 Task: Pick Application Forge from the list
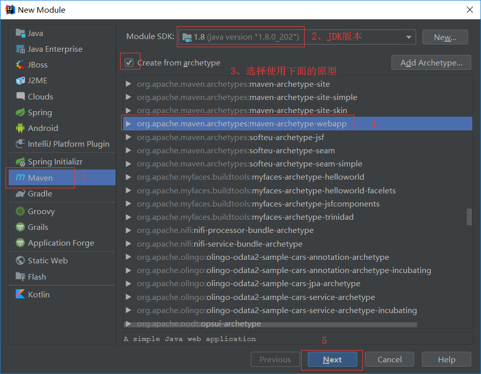pos(62,243)
